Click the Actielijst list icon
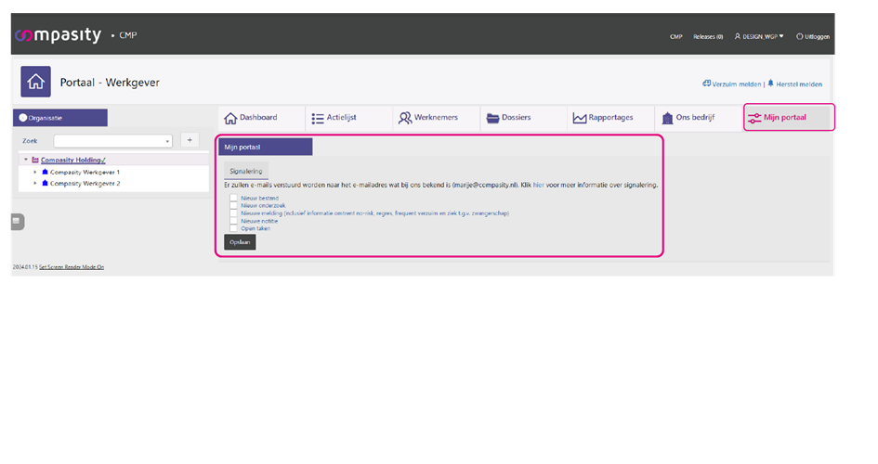878x464 pixels. tap(318, 118)
